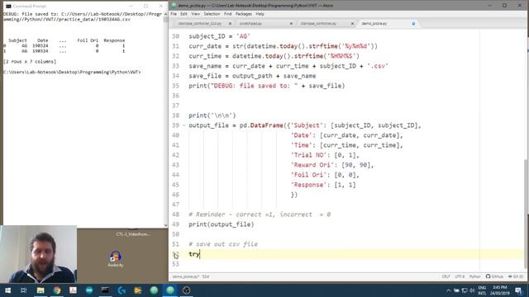Click the modified dot on demo_pickle.py tab
Screen dimensions: 529x297
click(413, 24)
